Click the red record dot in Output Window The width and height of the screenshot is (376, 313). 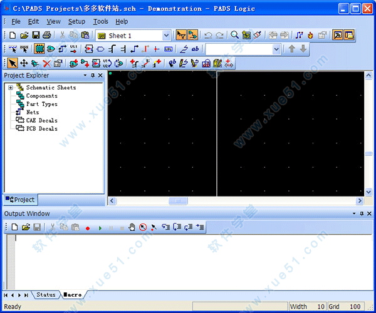click(x=88, y=228)
